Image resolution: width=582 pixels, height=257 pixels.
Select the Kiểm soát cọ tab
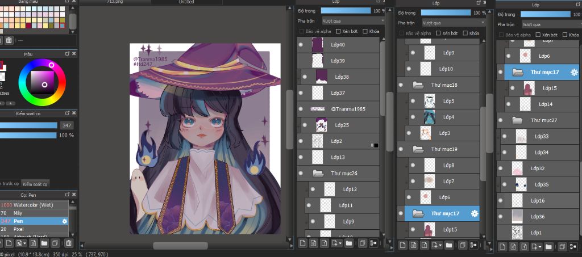35,184
